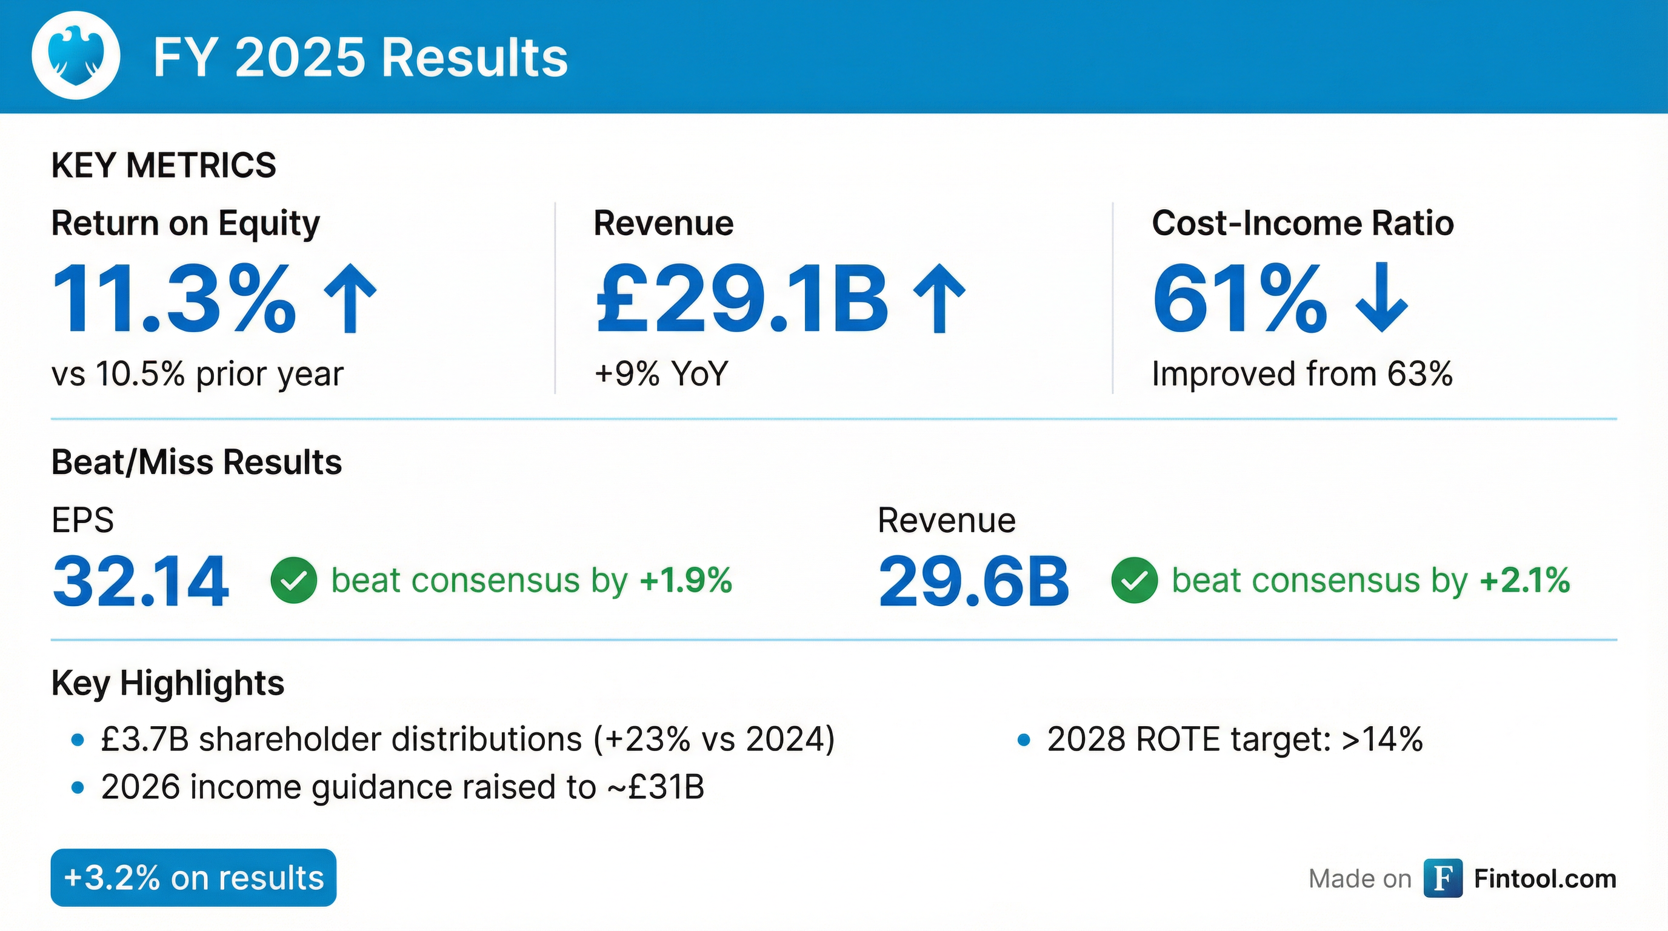Click the Beat/Miss Results heading
The image size is (1668, 931).
pos(196,462)
